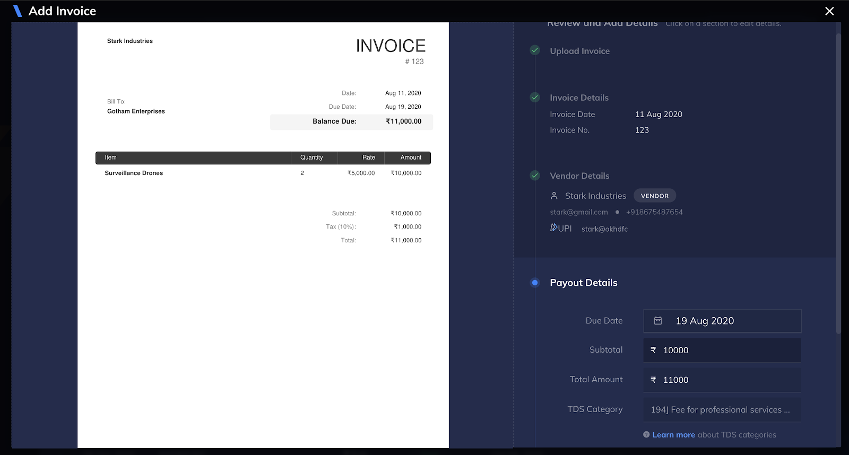Click the vendor name Stark Industries in Vendor Details

click(x=595, y=196)
